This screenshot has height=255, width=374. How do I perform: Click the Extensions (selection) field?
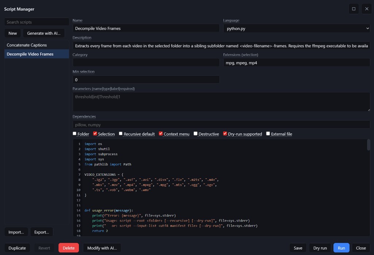(297, 62)
